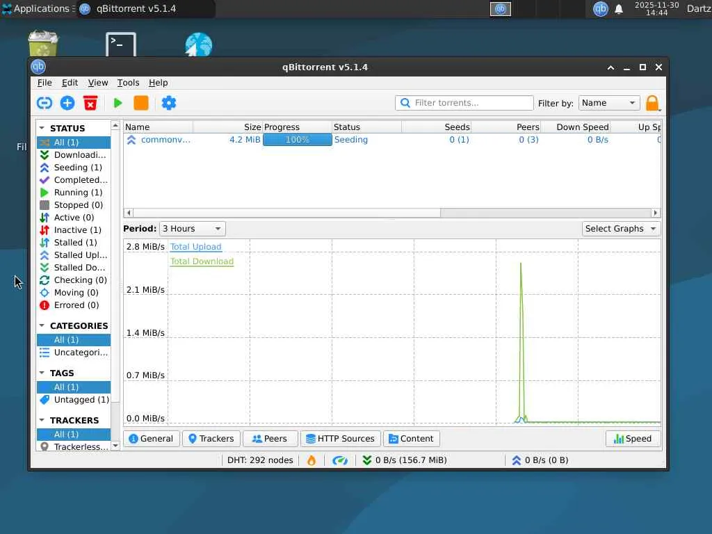The height and width of the screenshot is (534, 712).
Task: Sort by the Seeds column header
Action: click(x=436, y=127)
